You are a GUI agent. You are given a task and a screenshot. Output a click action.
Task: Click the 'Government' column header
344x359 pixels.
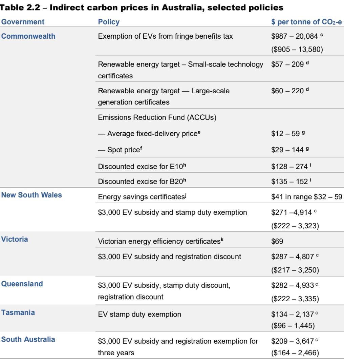click(x=23, y=22)
